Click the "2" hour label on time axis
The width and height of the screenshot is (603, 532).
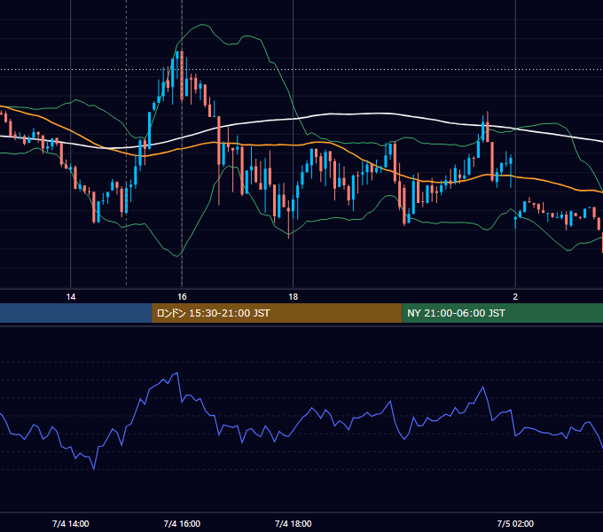515,297
